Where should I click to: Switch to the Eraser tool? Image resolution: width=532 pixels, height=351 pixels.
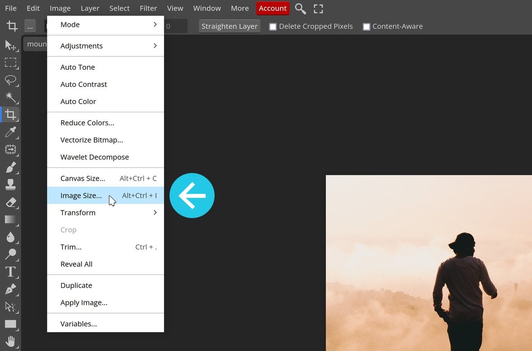[10, 202]
